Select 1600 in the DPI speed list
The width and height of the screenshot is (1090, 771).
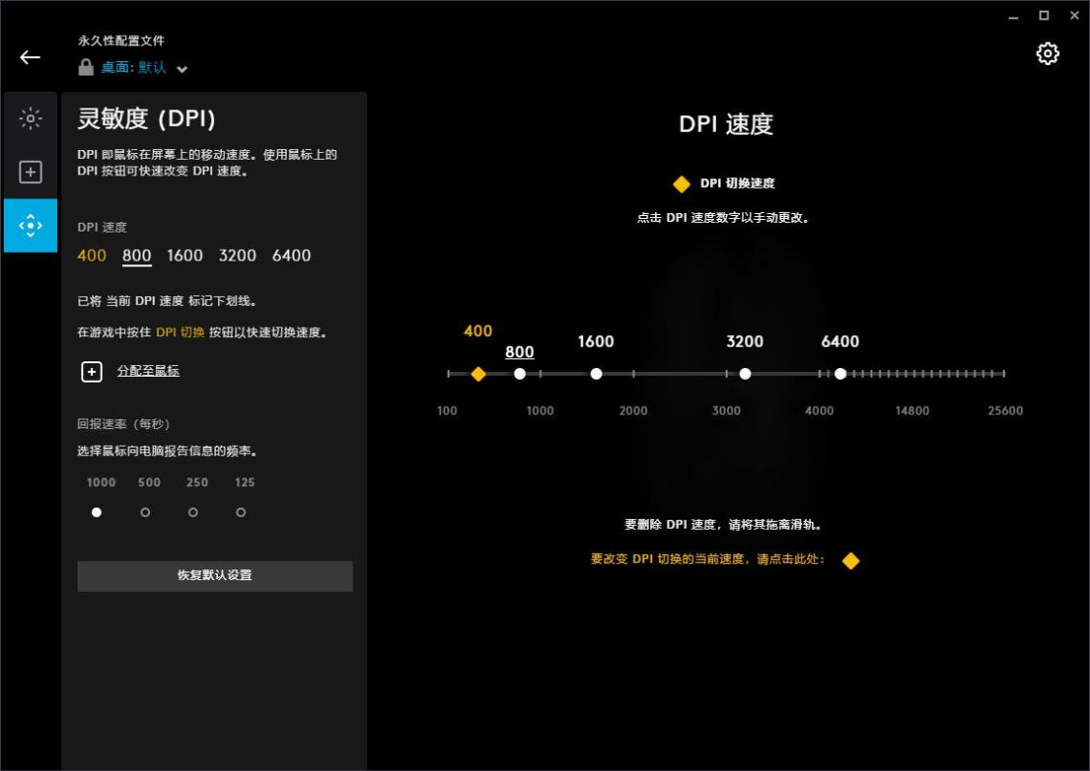(185, 255)
